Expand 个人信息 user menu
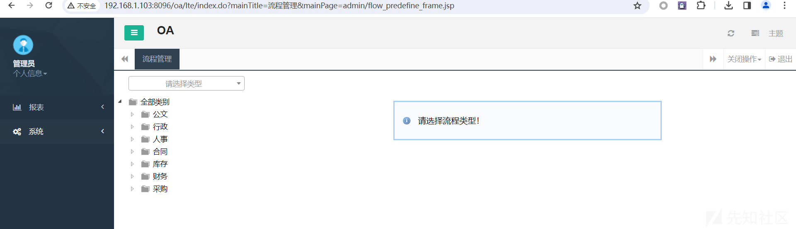Viewport: 796px width, 229px height. [x=30, y=74]
